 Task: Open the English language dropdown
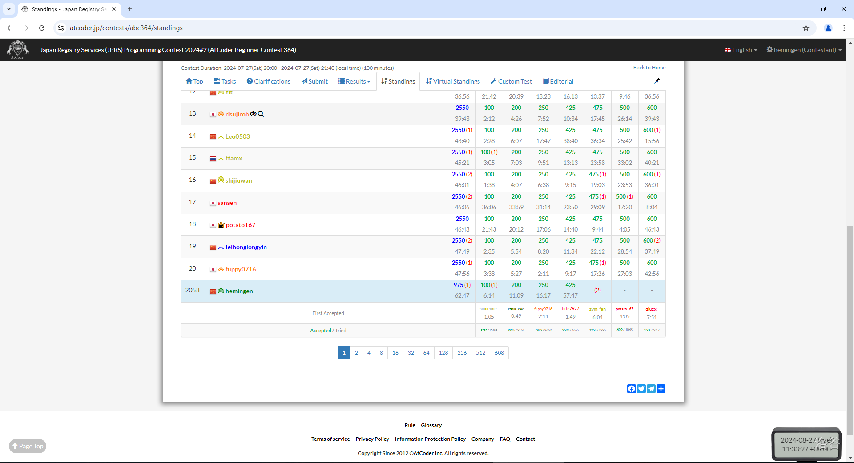point(741,50)
